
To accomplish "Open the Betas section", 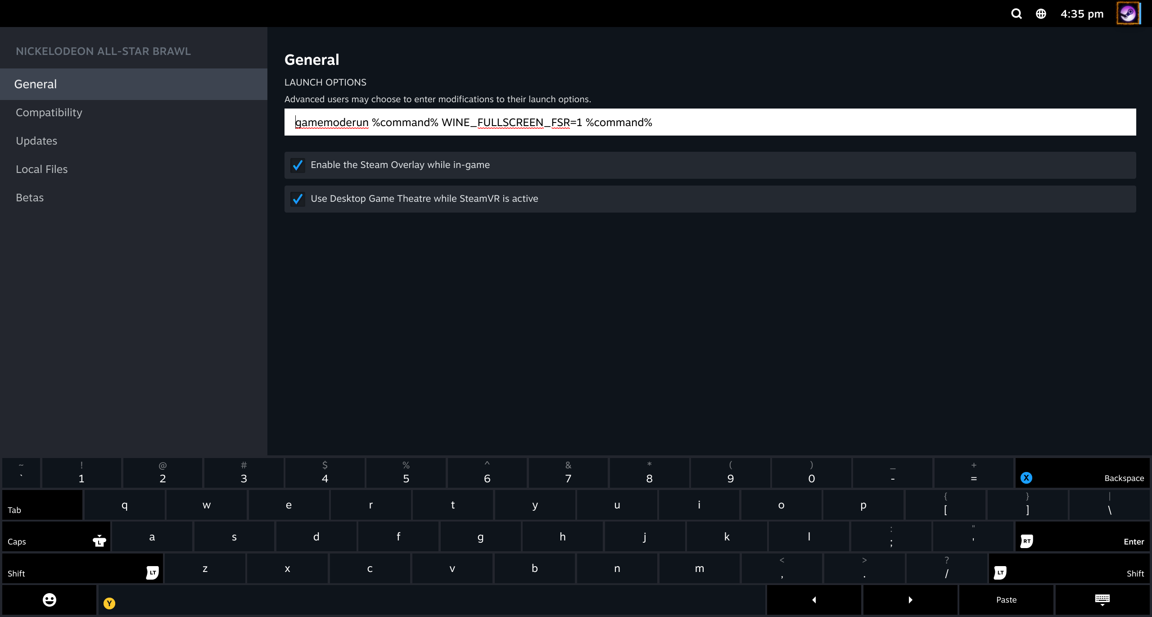I will click(134, 198).
